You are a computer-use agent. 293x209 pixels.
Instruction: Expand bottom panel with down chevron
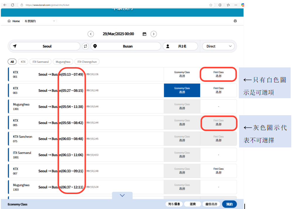pyautogui.click(x=122, y=196)
